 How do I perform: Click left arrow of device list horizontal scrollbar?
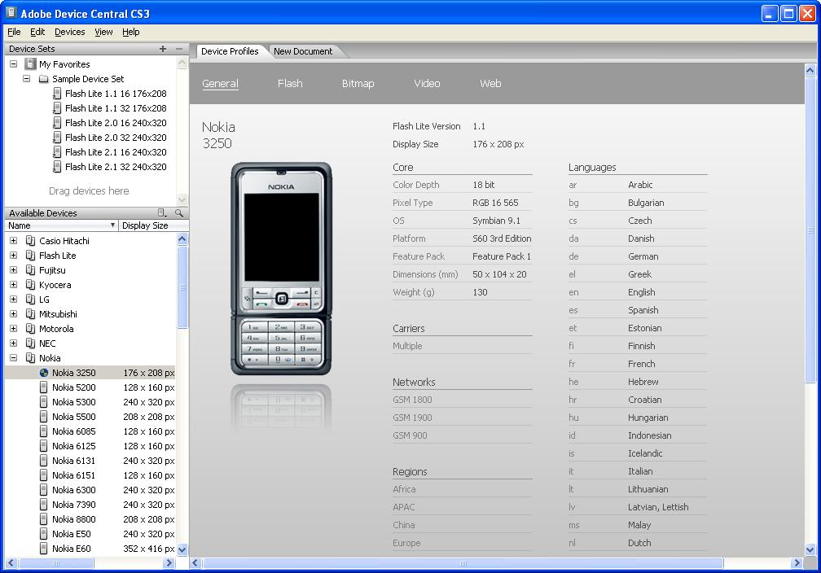tap(11, 563)
